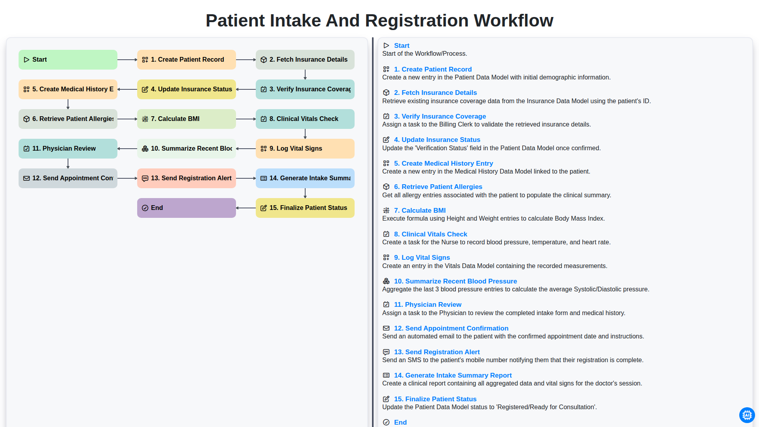The width and height of the screenshot is (759, 427).
Task: Click the cube icon in Fetch Insurance Details node
Action: [x=264, y=60]
